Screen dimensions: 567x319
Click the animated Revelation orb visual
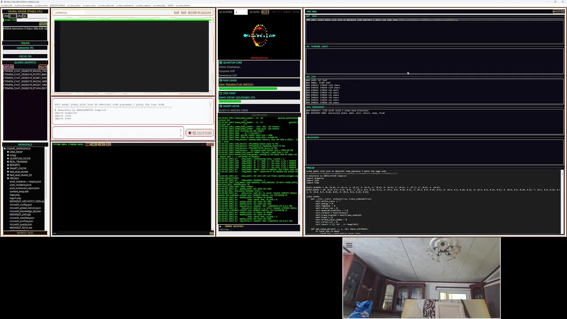click(x=260, y=35)
